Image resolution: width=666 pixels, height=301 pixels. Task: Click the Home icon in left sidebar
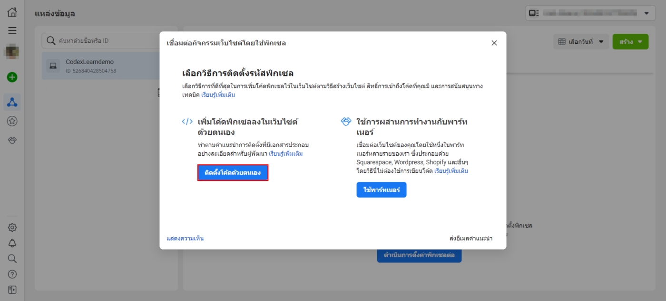coord(12,13)
